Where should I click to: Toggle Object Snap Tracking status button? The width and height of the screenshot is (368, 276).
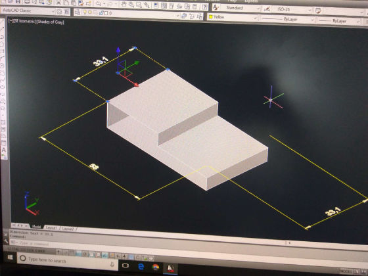pyautogui.click(x=104, y=255)
